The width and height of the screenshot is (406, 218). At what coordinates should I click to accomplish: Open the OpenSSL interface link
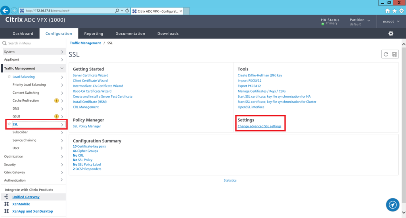(251, 107)
